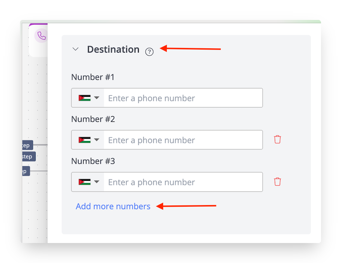Viewport: 341px width, 263px height.
Task: Click the Destination help question mark icon
Action: 150,52
